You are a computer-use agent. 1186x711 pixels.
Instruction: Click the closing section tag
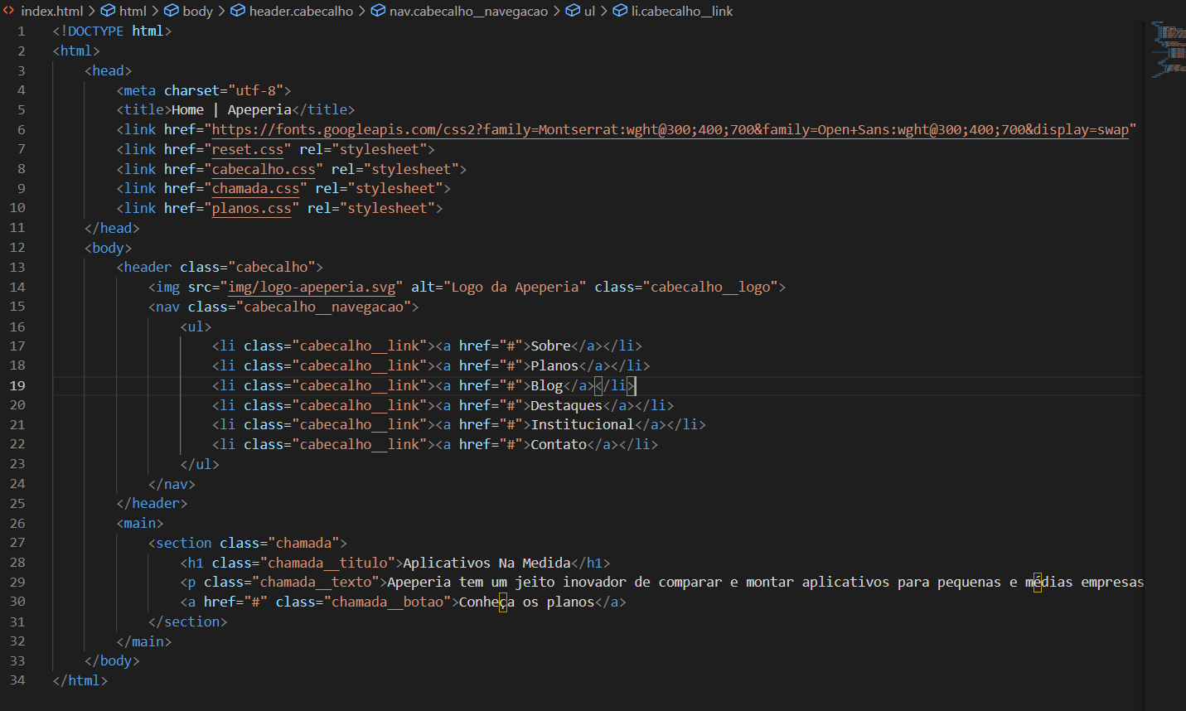pos(187,622)
